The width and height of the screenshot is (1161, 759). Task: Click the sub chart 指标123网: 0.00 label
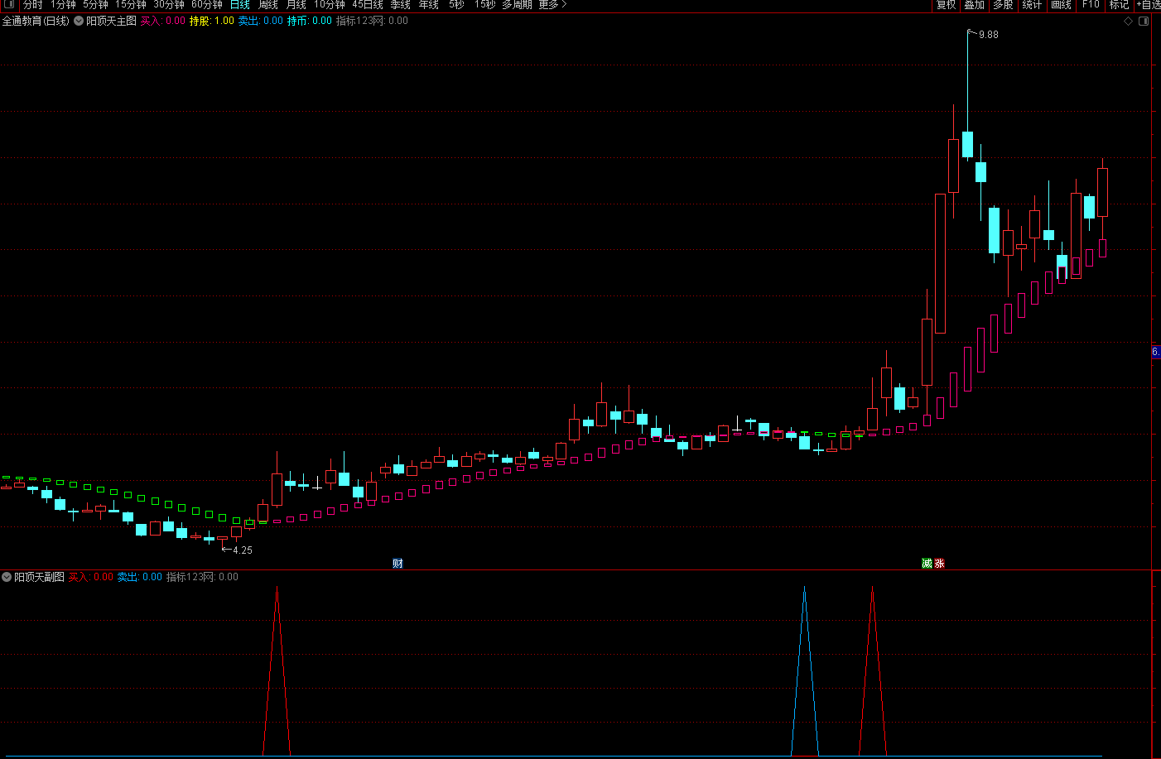tap(202, 577)
